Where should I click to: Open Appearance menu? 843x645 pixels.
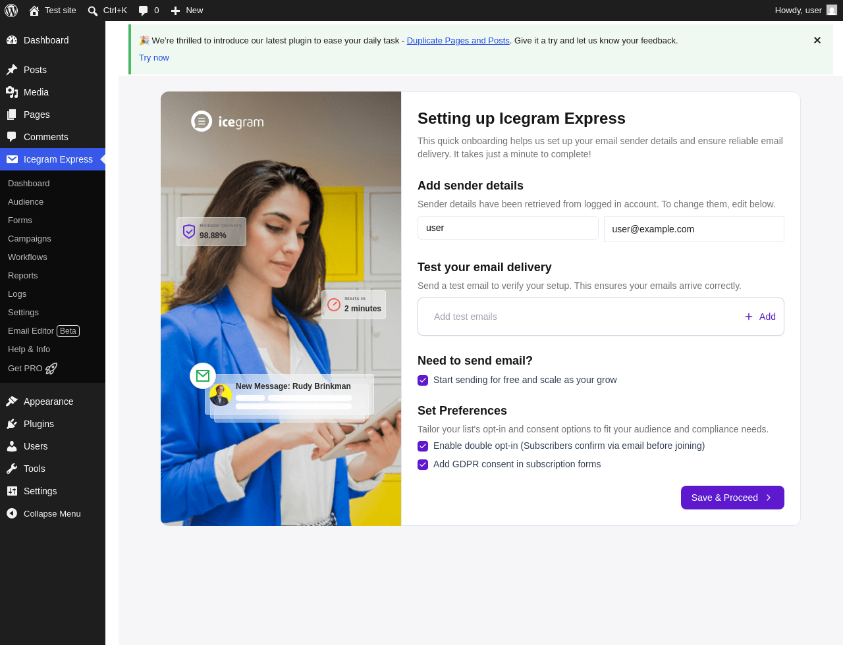(53, 401)
